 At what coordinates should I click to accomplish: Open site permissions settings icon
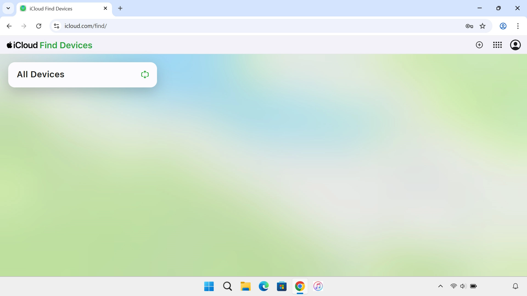[x=56, y=26]
